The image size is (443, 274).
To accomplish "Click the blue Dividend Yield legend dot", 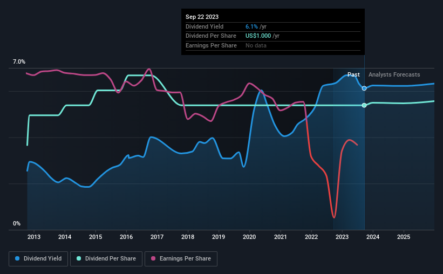I will [x=17, y=258].
